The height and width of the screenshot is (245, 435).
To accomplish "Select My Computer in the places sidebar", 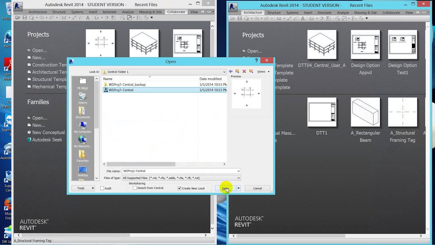I will 83,127.
